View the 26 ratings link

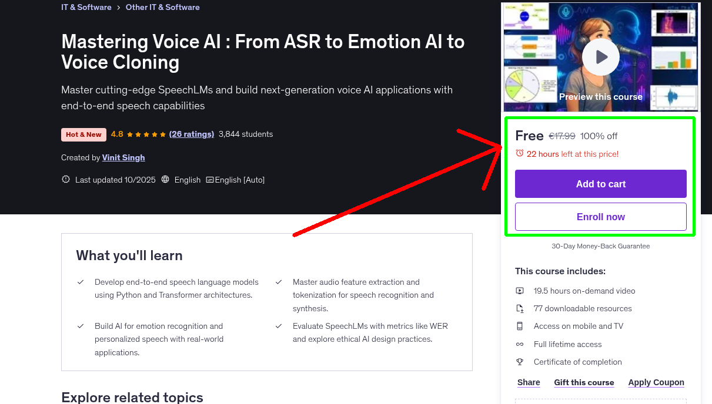point(191,134)
